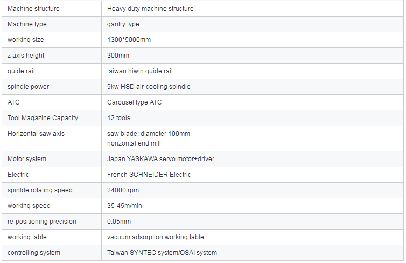The width and height of the screenshot is (406, 263).
Task: Select the 300mm value cell
Action: [253, 56]
